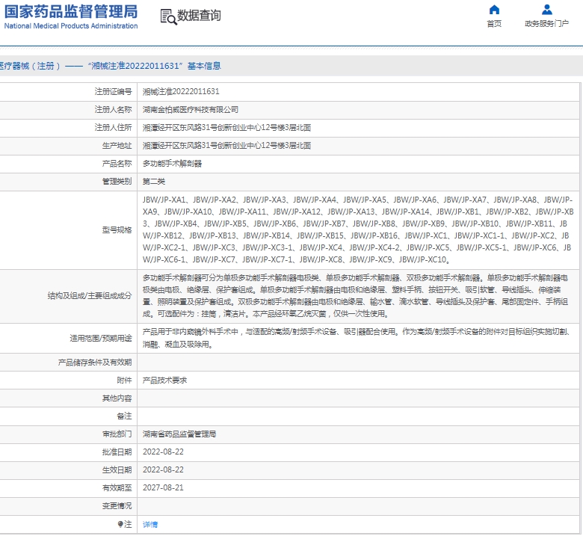Click the 结构及组成 description text

356,296
